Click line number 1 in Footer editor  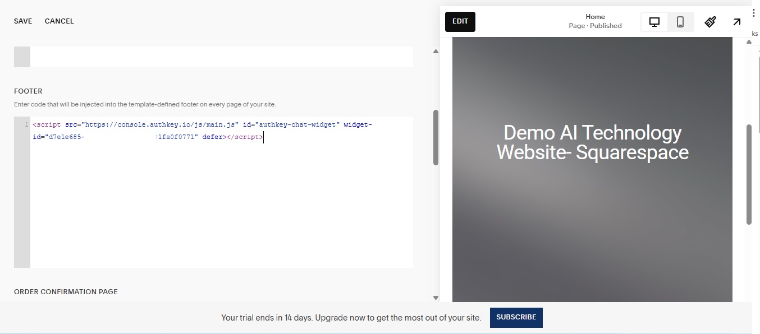coord(26,124)
